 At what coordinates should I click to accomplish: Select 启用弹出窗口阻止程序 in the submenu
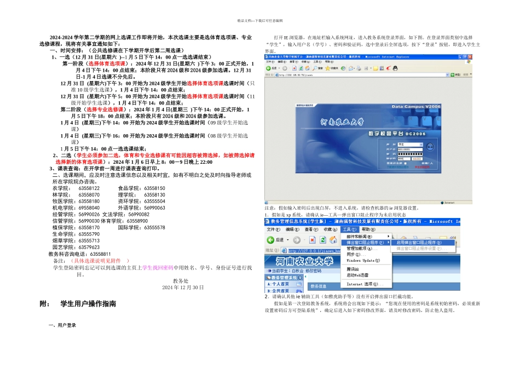(x=423, y=243)
